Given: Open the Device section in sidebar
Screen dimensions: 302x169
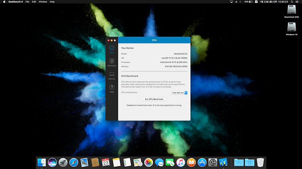Looking at the screenshot, I should 112,76.
